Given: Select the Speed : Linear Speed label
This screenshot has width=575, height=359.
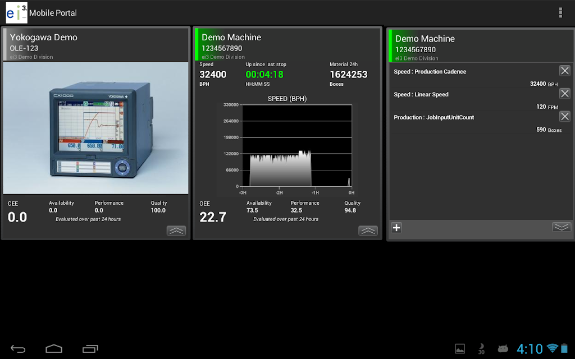Looking at the screenshot, I should click(x=421, y=94).
